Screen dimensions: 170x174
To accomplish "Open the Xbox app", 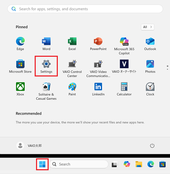I will pyautogui.click(x=20, y=89).
